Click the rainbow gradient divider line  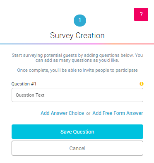pos(77,44)
